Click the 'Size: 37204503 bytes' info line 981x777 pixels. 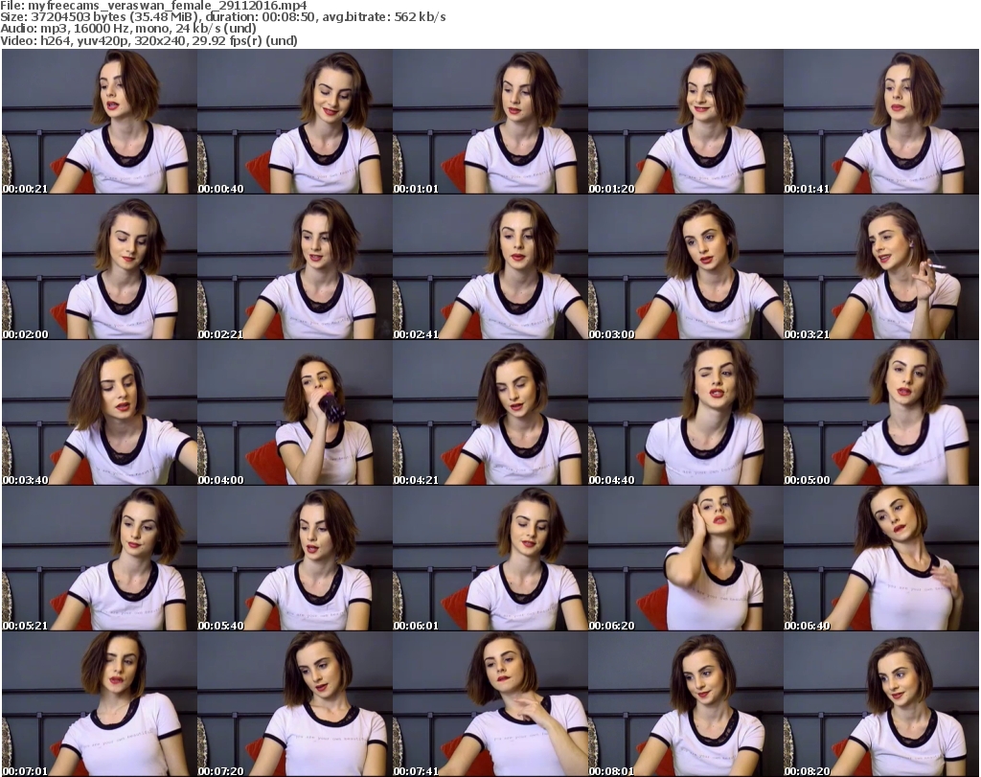tap(222, 17)
